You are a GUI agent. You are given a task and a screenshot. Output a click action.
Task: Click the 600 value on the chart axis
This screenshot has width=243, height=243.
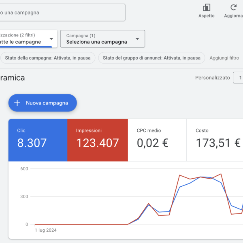(x=24, y=169)
